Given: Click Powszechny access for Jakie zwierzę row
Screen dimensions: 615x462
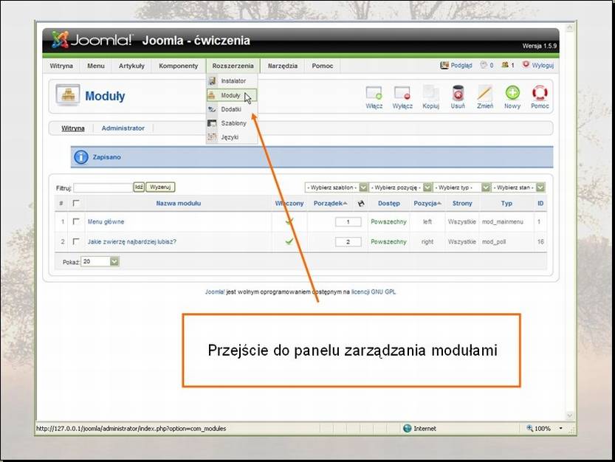Looking at the screenshot, I should [388, 241].
